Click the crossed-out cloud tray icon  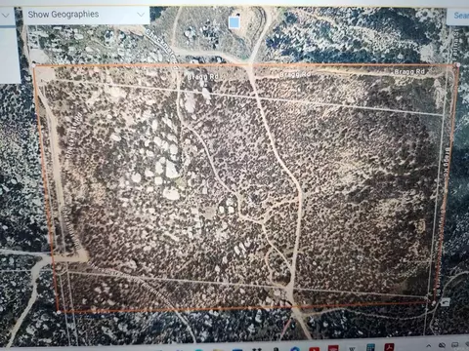coord(443,345)
